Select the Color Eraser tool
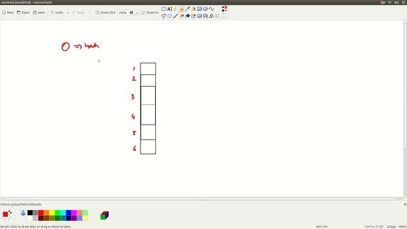This screenshot has width=407, height=229. [193, 16]
